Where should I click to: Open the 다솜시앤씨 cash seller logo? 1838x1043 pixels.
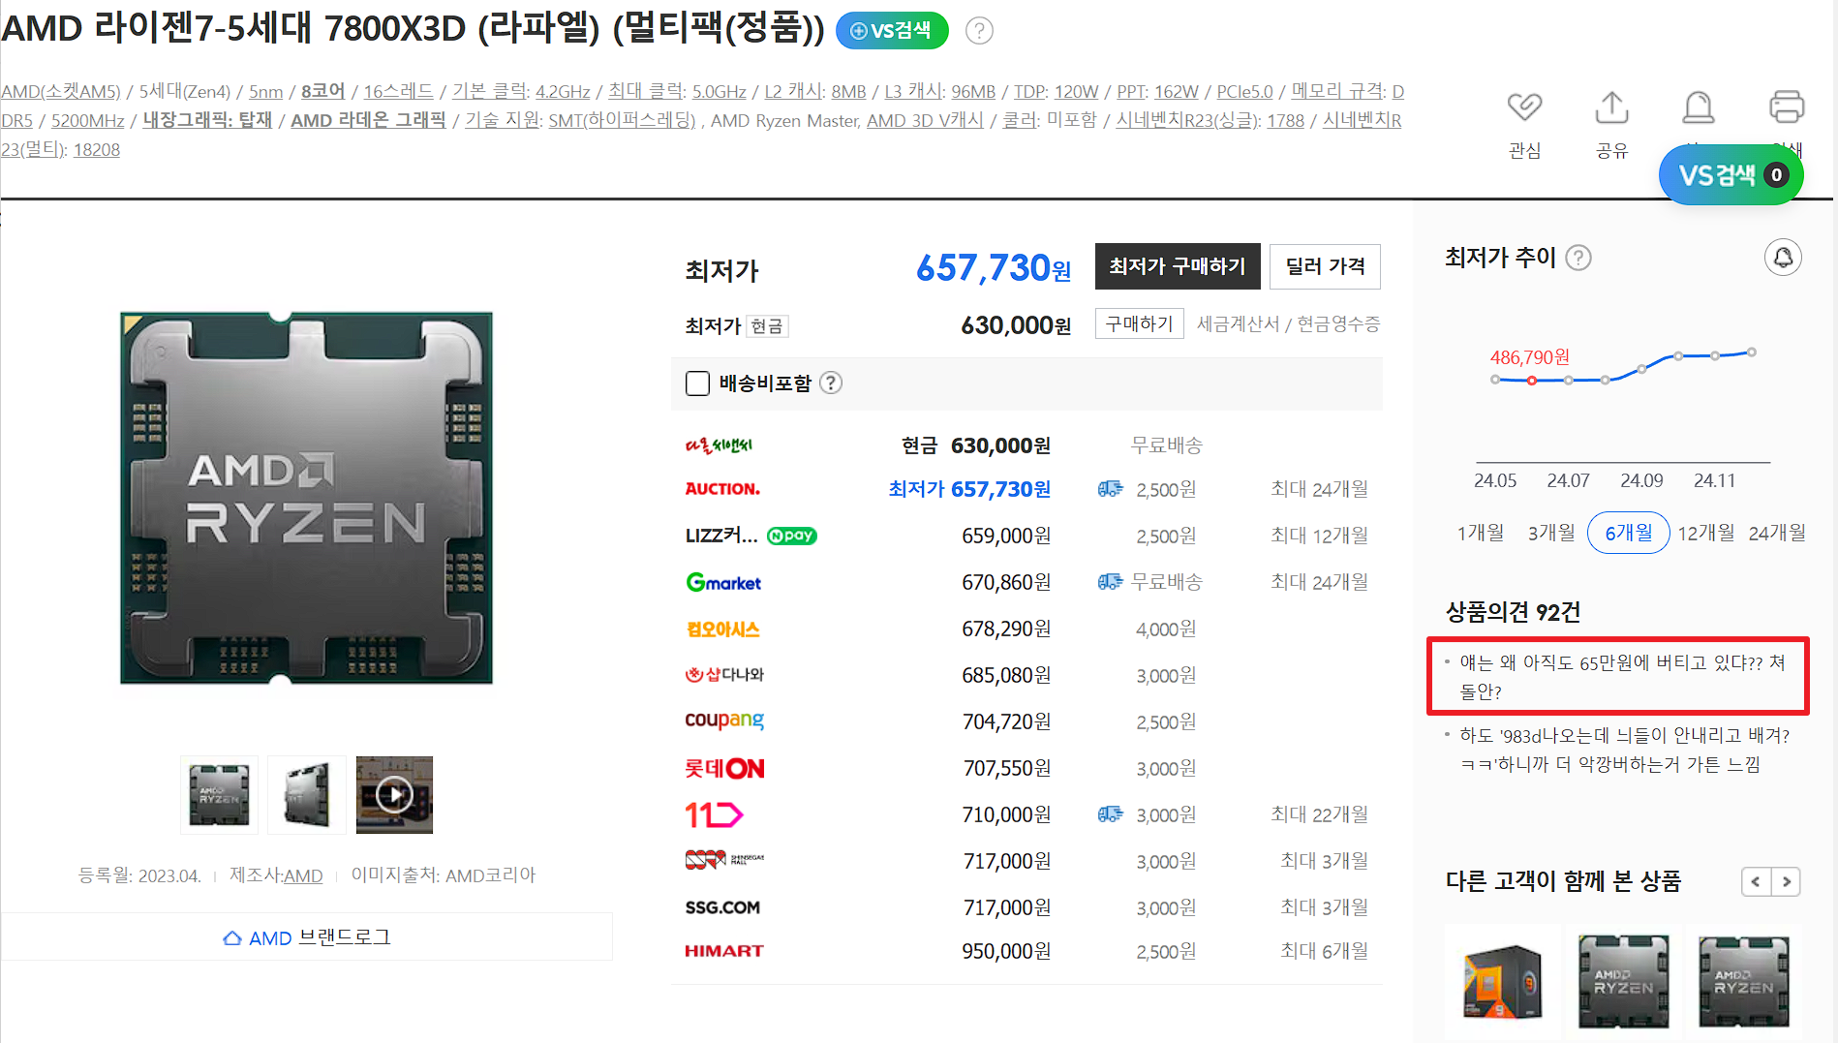click(x=719, y=445)
